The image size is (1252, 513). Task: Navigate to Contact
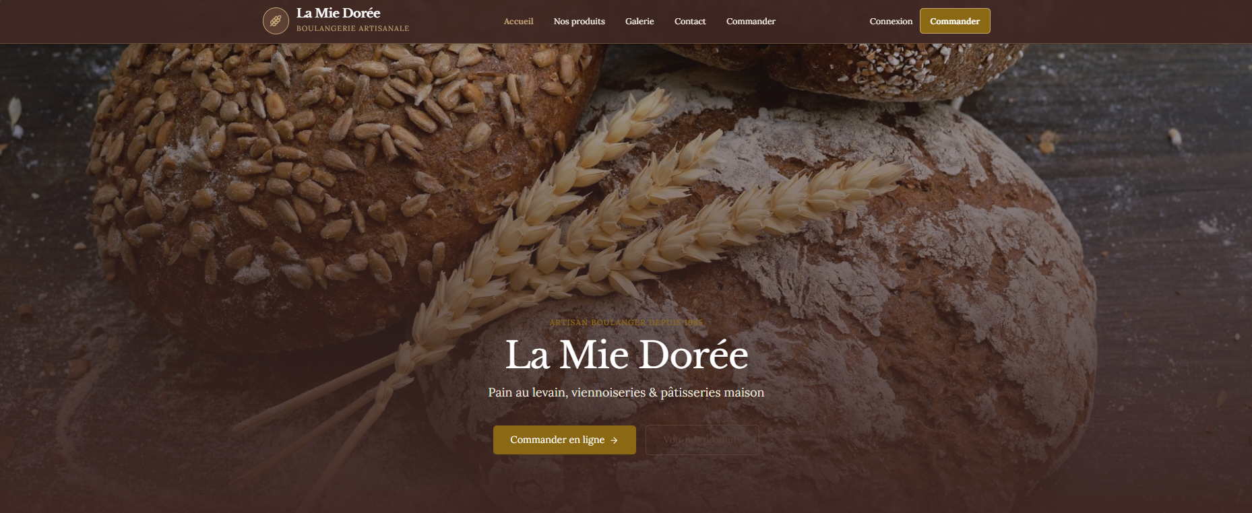[x=690, y=22]
